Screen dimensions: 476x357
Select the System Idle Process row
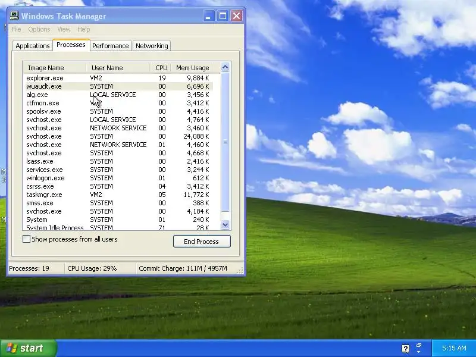[x=118, y=227]
